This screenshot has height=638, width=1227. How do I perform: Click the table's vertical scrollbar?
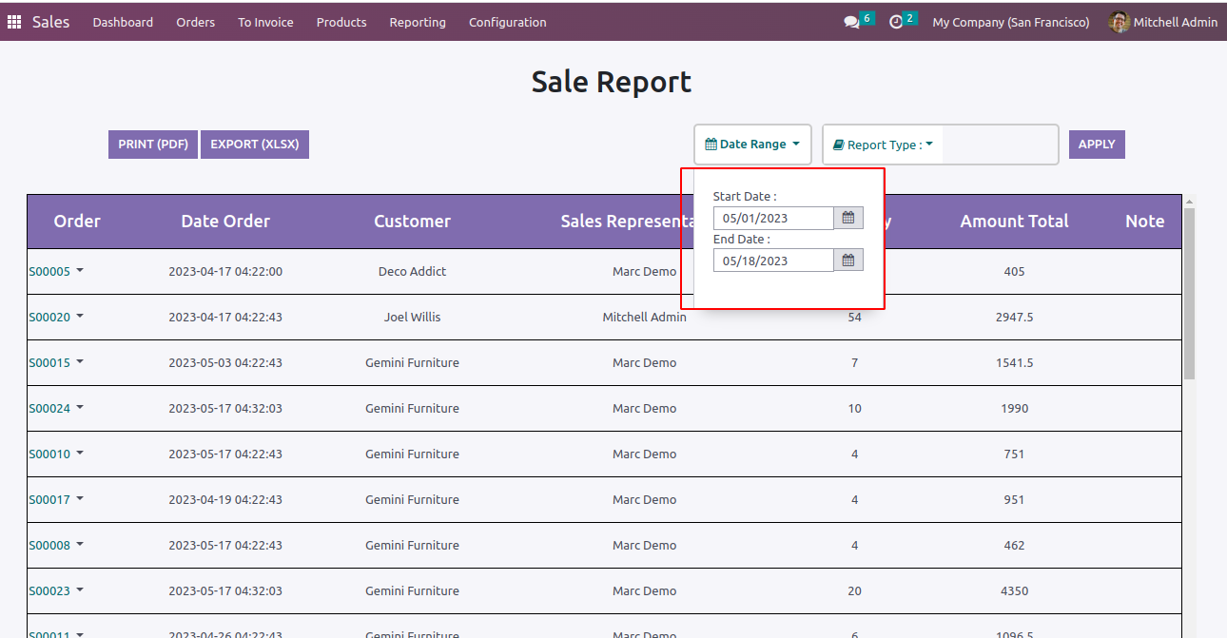[x=1189, y=295]
